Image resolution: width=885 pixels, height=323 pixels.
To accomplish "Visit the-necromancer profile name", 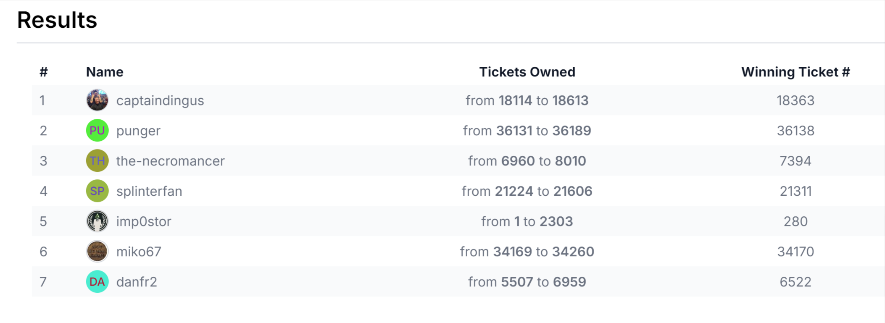I will [171, 161].
